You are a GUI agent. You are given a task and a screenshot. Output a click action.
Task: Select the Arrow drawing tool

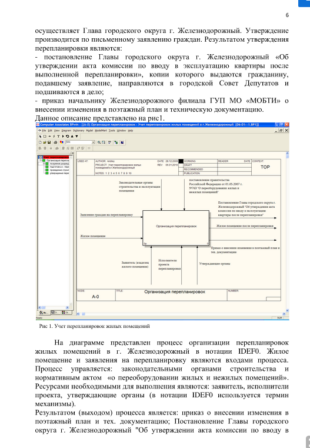[x=49, y=137]
